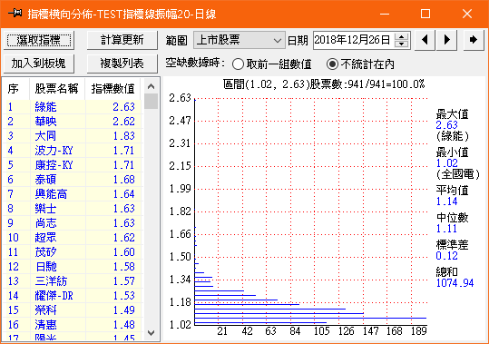Viewport: 489px width, 344px height.
Task: Click the maximum value 2.63 statistic
Action: click(446, 125)
